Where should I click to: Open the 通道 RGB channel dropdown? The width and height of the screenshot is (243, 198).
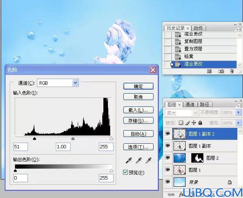click(x=75, y=83)
